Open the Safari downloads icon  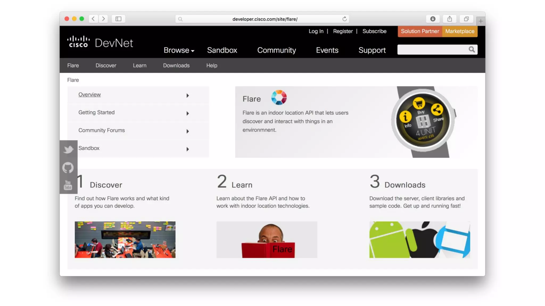tap(433, 19)
